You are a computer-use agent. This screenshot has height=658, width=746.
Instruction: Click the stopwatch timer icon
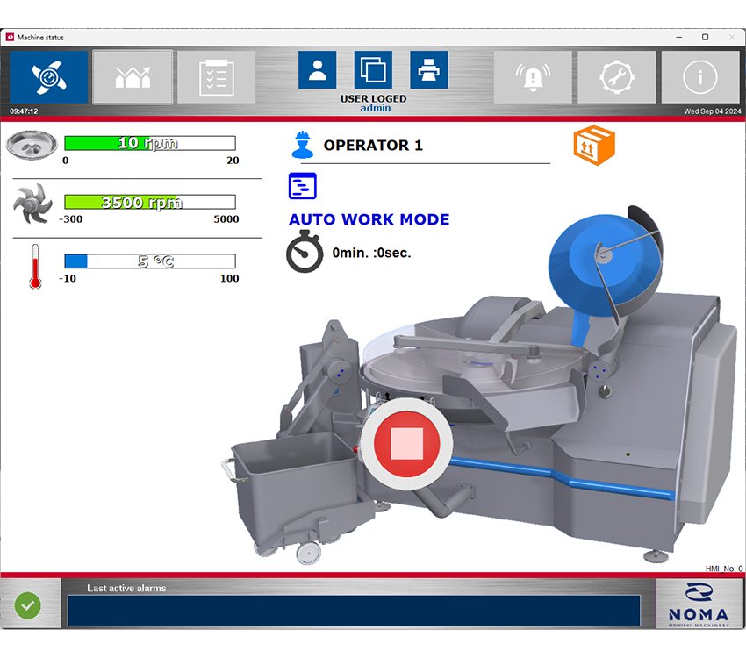305,253
